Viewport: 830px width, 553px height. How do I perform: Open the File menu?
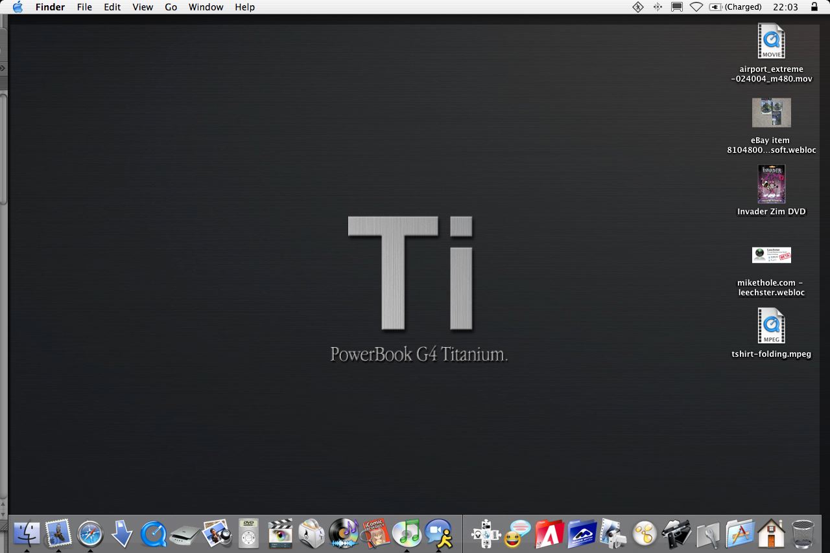pyautogui.click(x=84, y=7)
